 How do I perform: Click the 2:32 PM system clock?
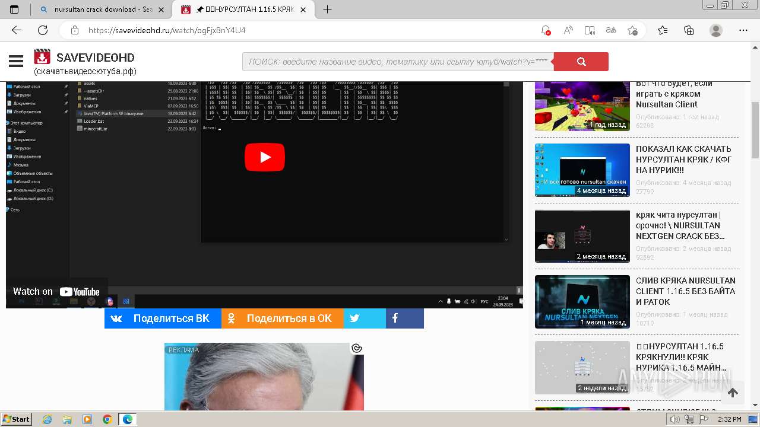(x=729, y=419)
